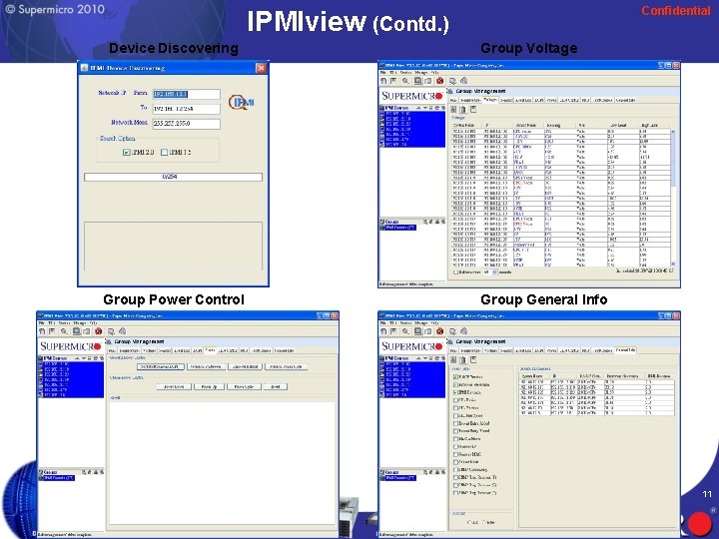The height and width of the screenshot is (539, 719).
Task: Click the trash-can icon below tabs in Group General Info window
Action: (x=463, y=359)
